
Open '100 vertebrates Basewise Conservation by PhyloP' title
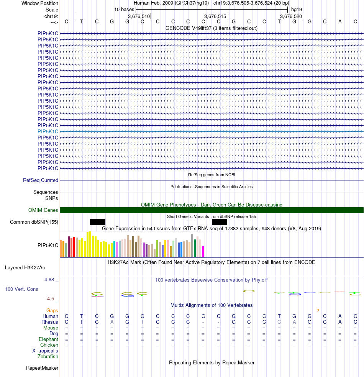212,280
